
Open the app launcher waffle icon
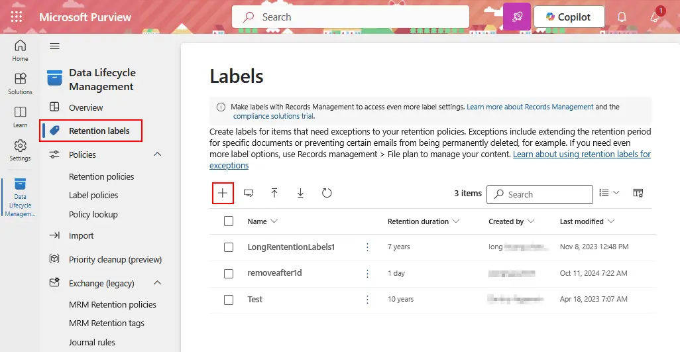coord(17,17)
